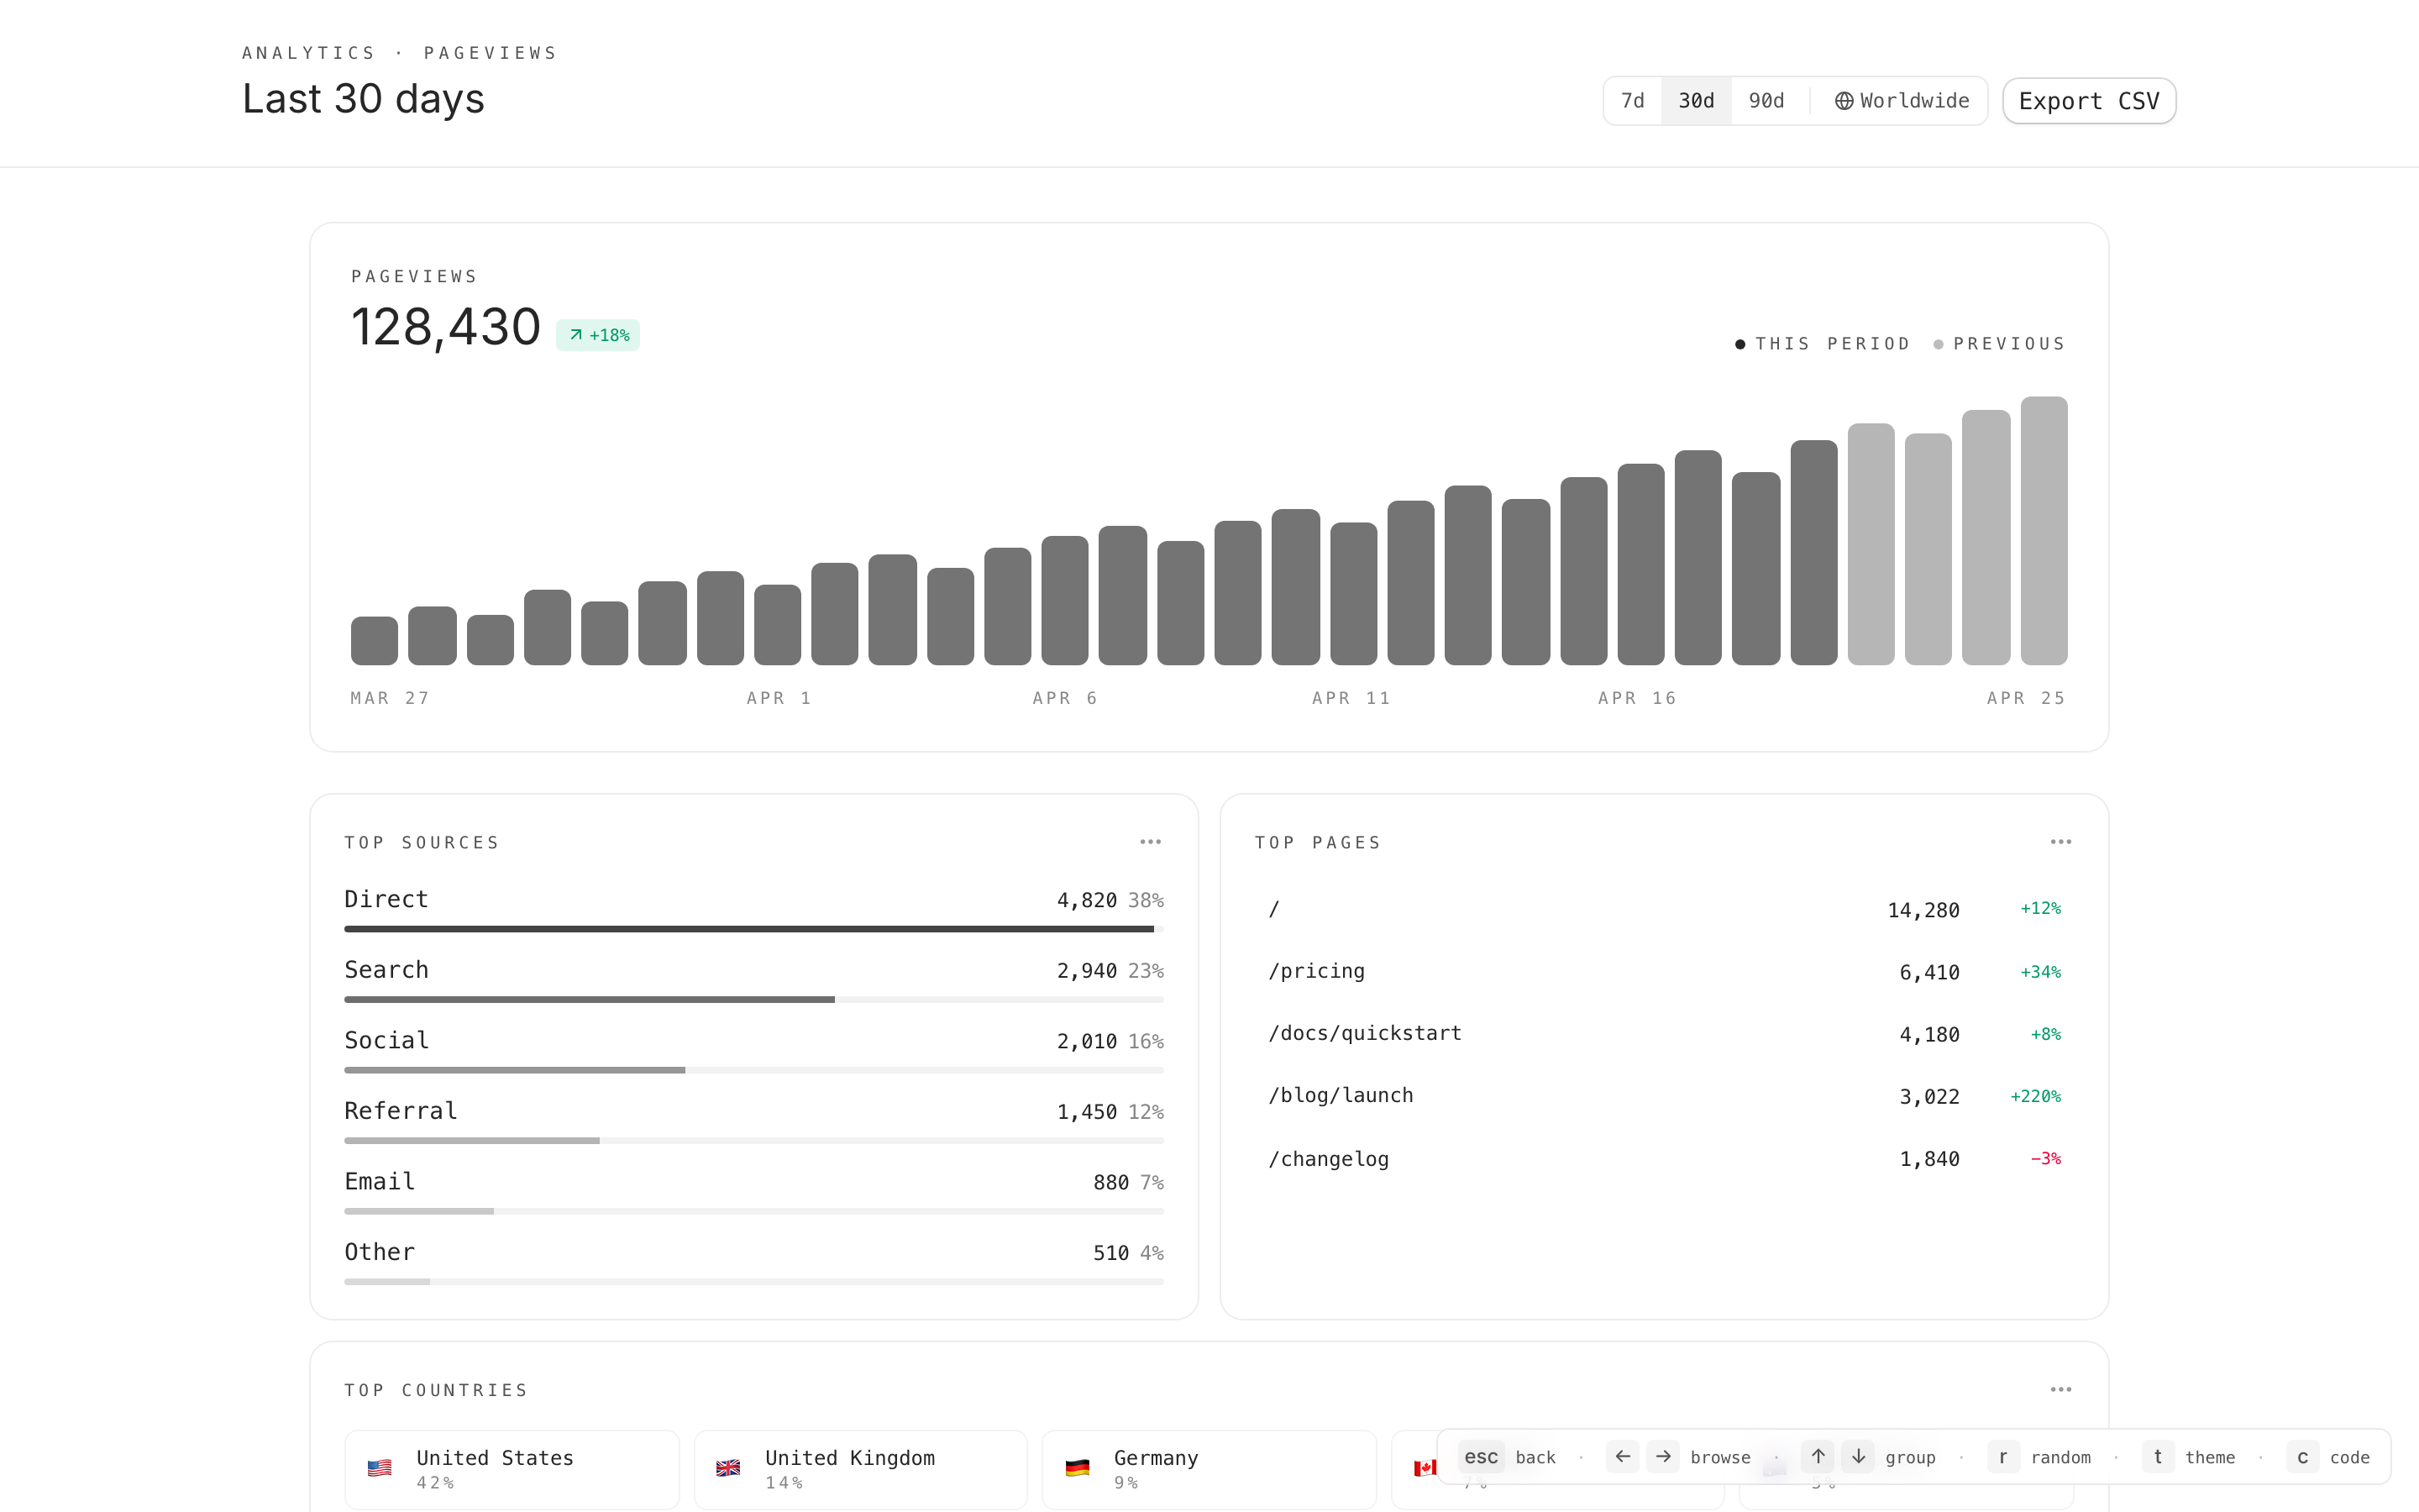Click the down arrow group key
The width and height of the screenshot is (2419, 1512).
[x=1858, y=1456]
